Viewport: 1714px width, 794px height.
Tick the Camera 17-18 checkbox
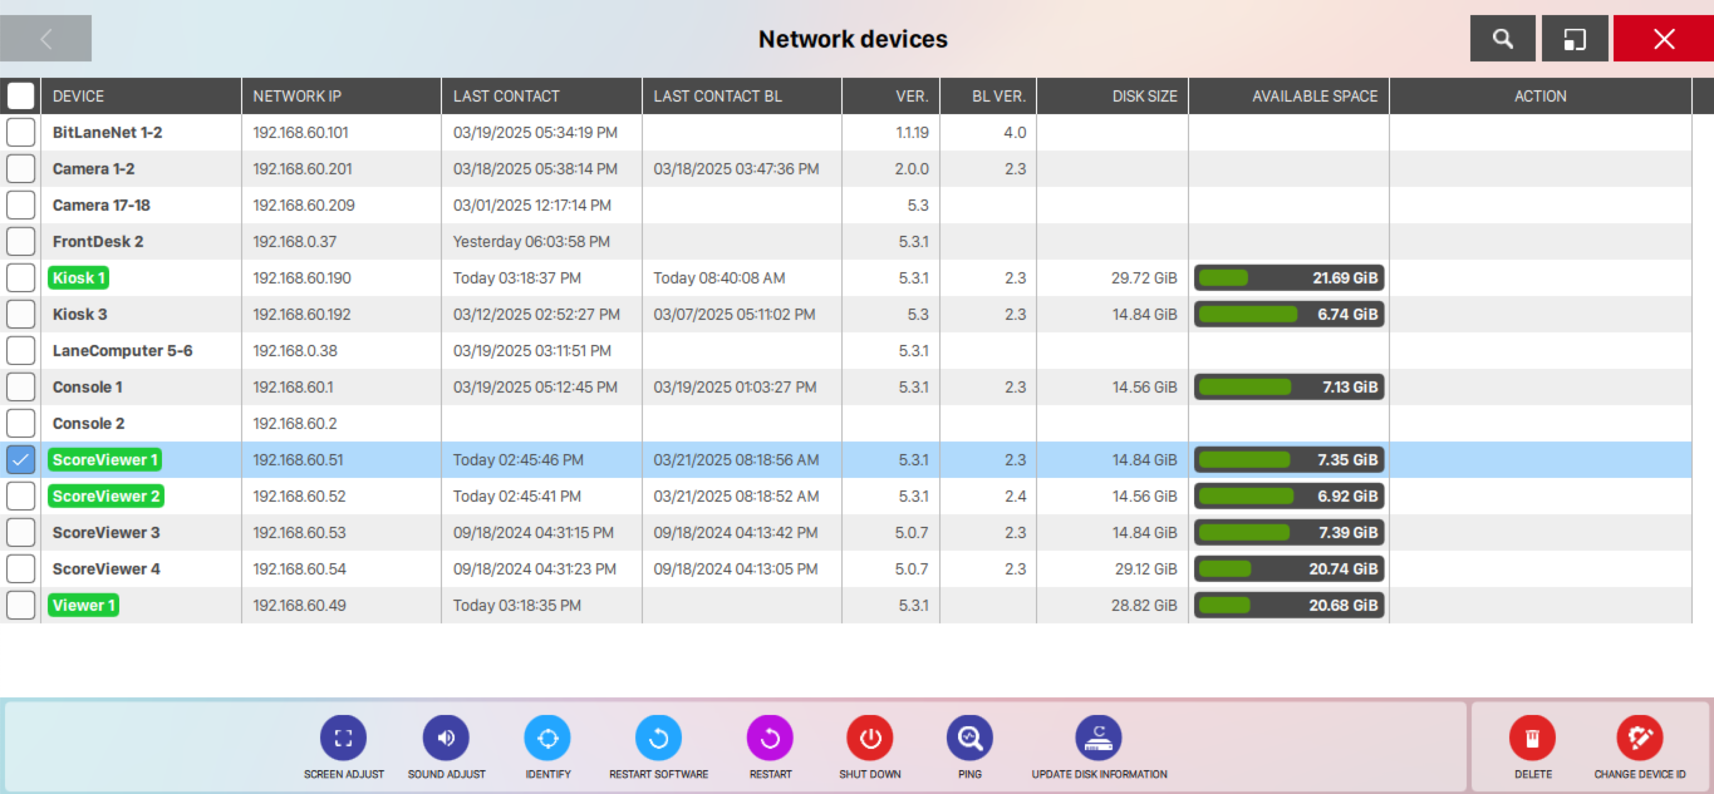tap(21, 205)
